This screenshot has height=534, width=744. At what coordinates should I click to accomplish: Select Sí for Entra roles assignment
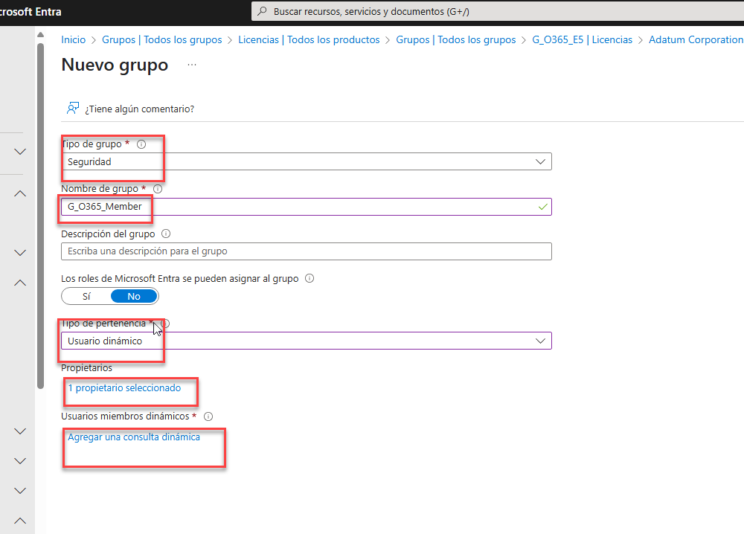[x=86, y=296]
